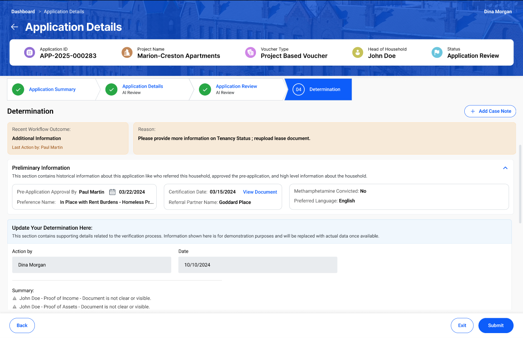The height and width of the screenshot is (338, 523).
Task: Click the calendar icon next to 03/22/2024
Action: pyautogui.click(x=112, y=192)
